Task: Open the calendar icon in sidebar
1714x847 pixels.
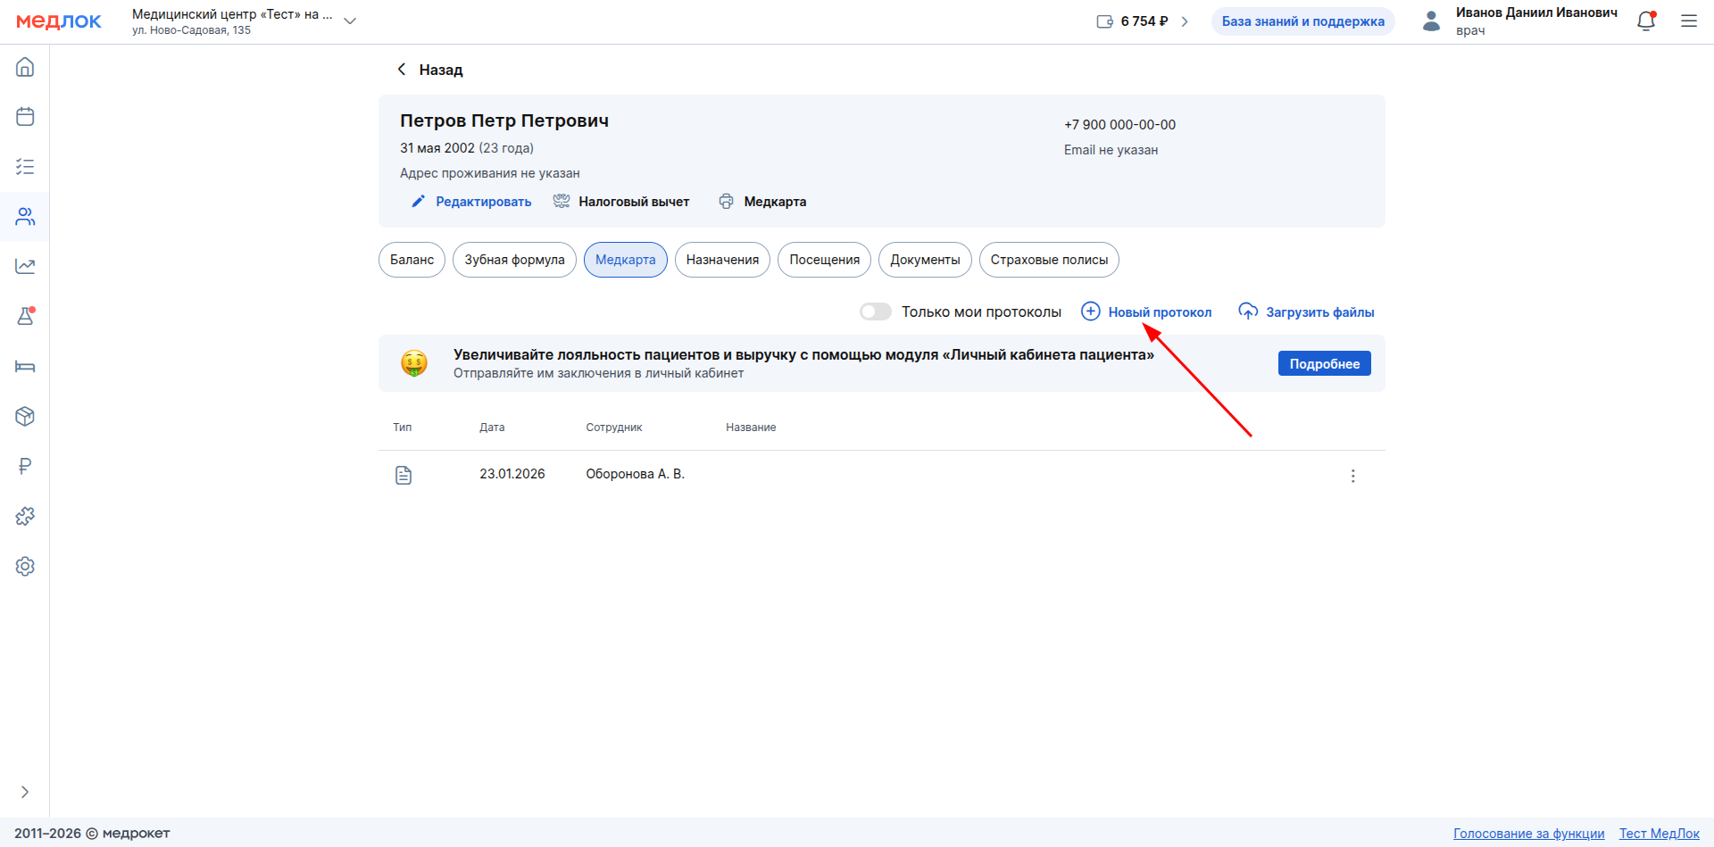Action: (x=25, y=117)
